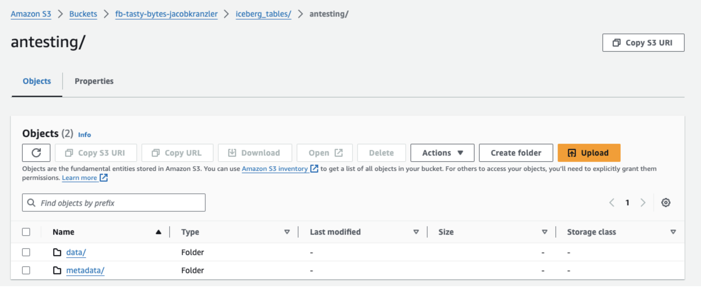Open the metadata/ folder link

(85, 270)
